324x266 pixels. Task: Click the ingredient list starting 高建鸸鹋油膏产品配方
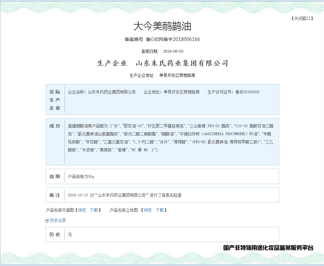coord(171,138)
